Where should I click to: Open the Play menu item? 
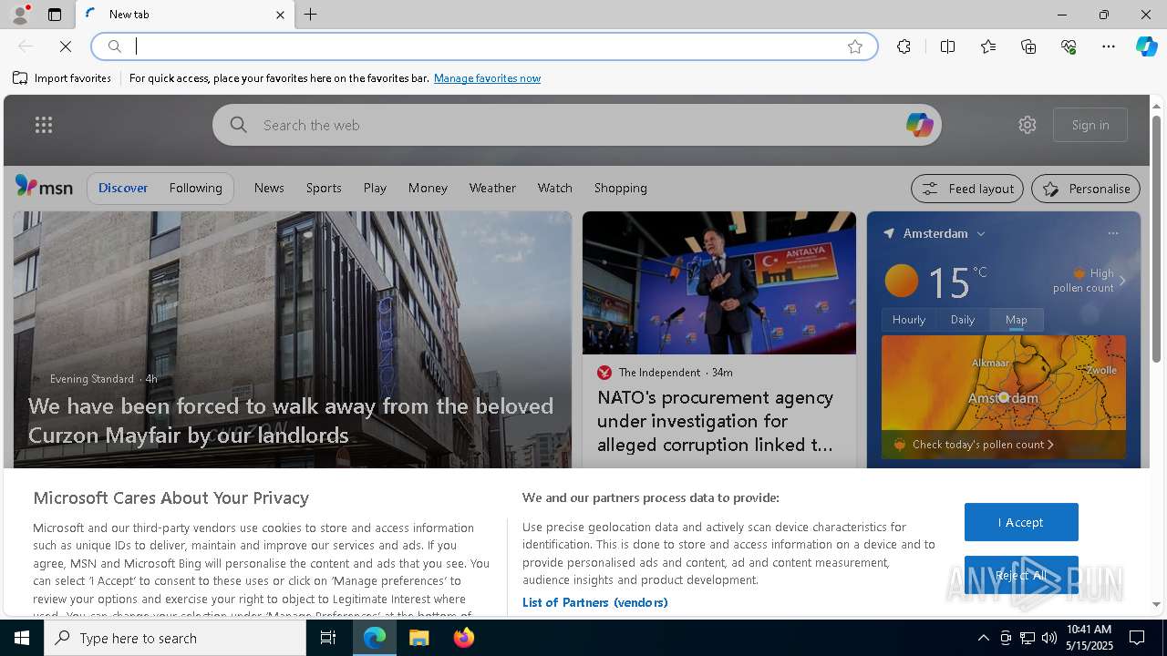tap(375, 188)
